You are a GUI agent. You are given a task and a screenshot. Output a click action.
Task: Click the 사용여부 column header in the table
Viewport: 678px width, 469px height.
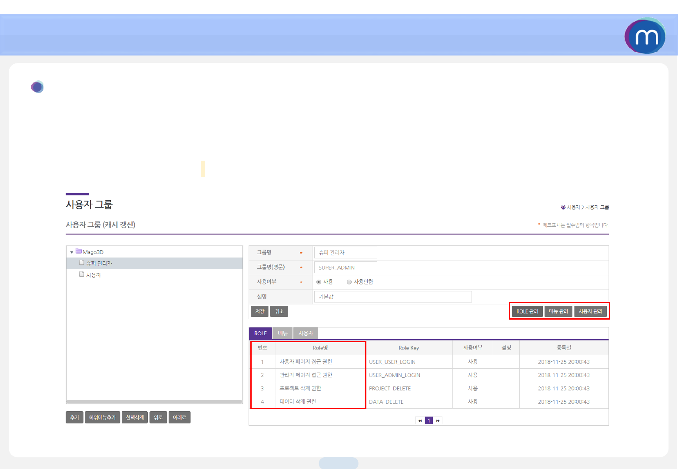tap(473, 348)
